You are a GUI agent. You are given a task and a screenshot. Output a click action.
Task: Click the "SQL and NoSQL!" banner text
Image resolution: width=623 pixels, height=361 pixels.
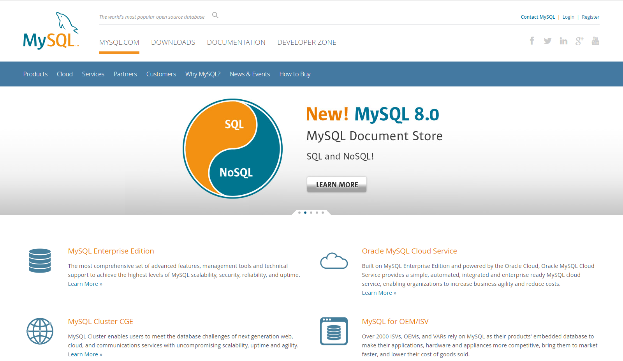tap(340, 157)
